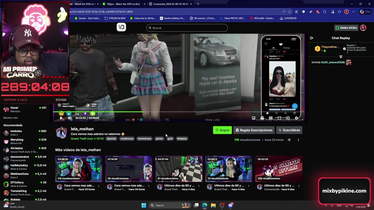Viewport: 374px width, 210px height.
Task: Open recommended channel Maryblog
Action: click(x=25, y=141)
